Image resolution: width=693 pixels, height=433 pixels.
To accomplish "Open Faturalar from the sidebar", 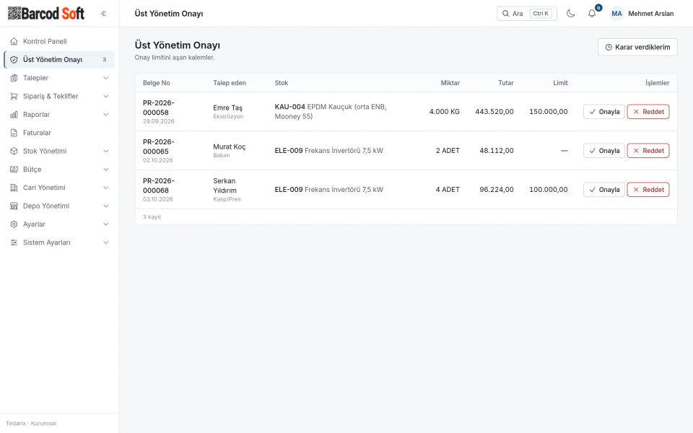I will (x=59, y=133).
